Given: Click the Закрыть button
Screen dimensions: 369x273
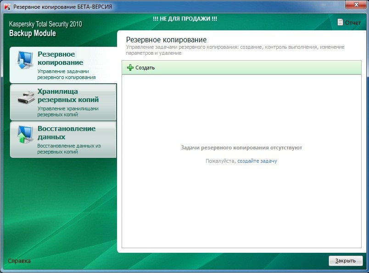Looking at the screenshot, I should [x=346, y=261].
